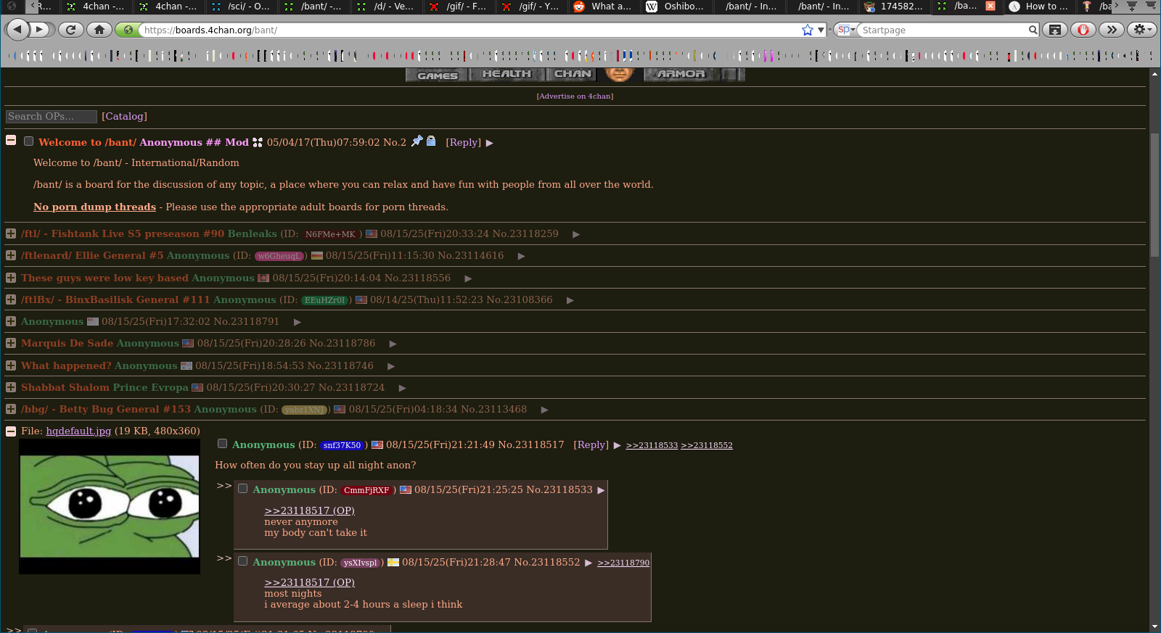Click the closed lock icon on Welcome thread
Image resolution: width=1161 pixels, height=633 pixels.
pos(431,141)
